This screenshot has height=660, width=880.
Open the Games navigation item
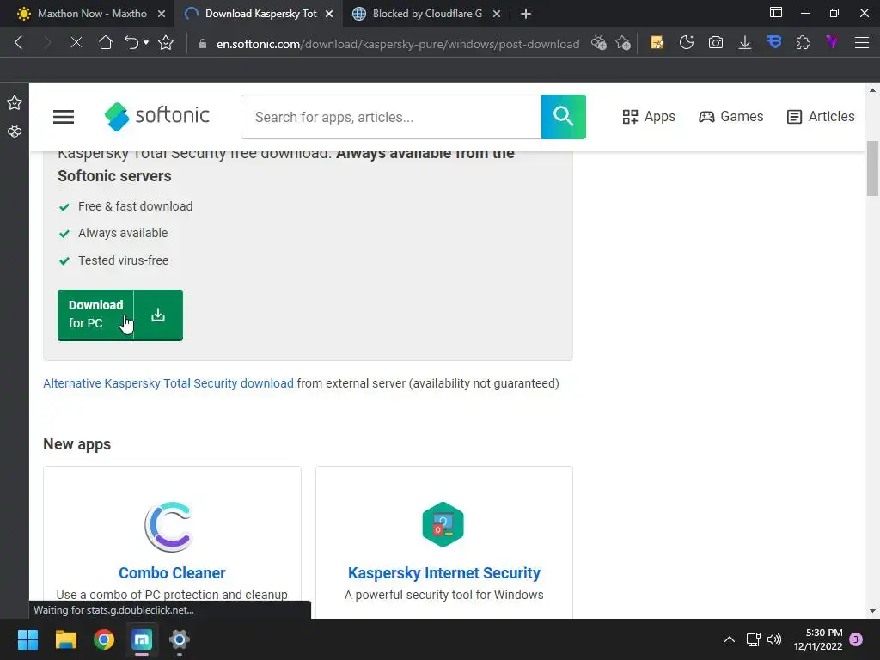(x=730, y=117)
